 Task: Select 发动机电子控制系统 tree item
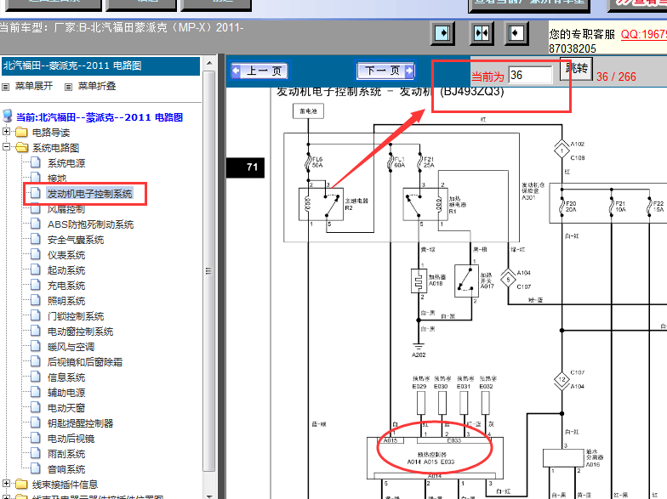(89, 194)
